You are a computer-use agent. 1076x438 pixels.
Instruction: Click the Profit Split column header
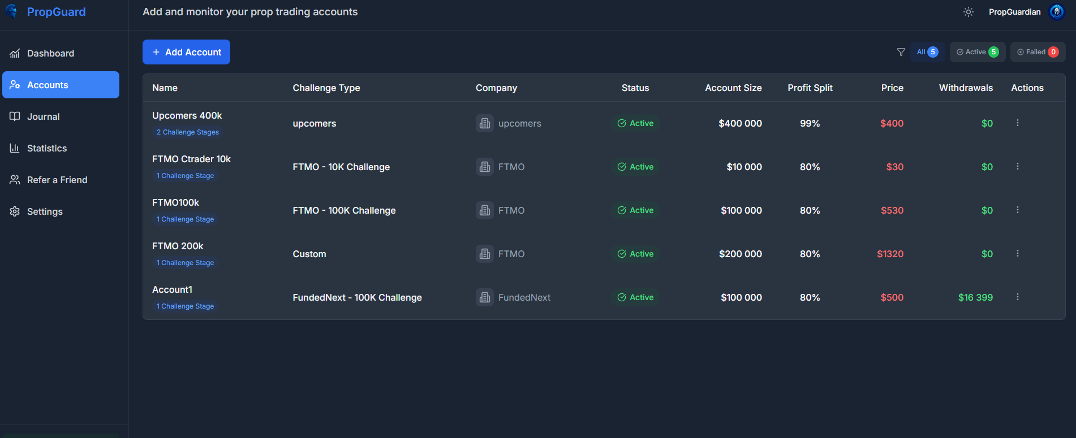tap(810, 88)
